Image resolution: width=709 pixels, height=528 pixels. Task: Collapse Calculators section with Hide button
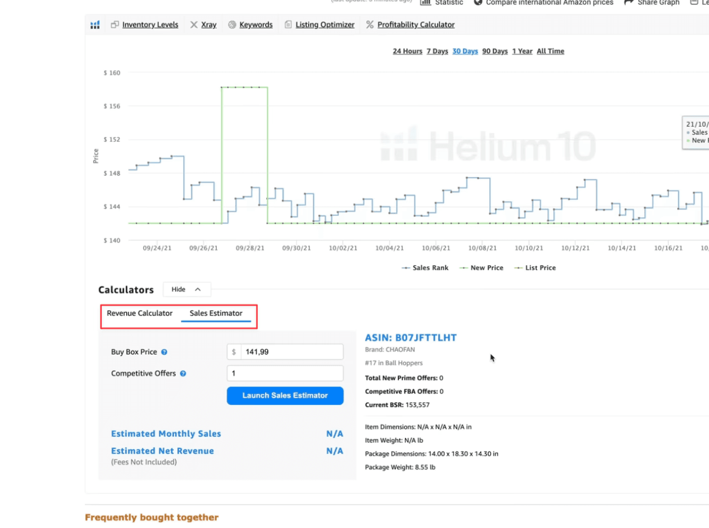(187, 289)
